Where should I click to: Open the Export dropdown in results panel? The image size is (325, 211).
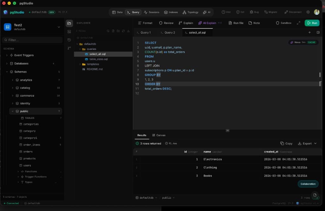point(306,143)
